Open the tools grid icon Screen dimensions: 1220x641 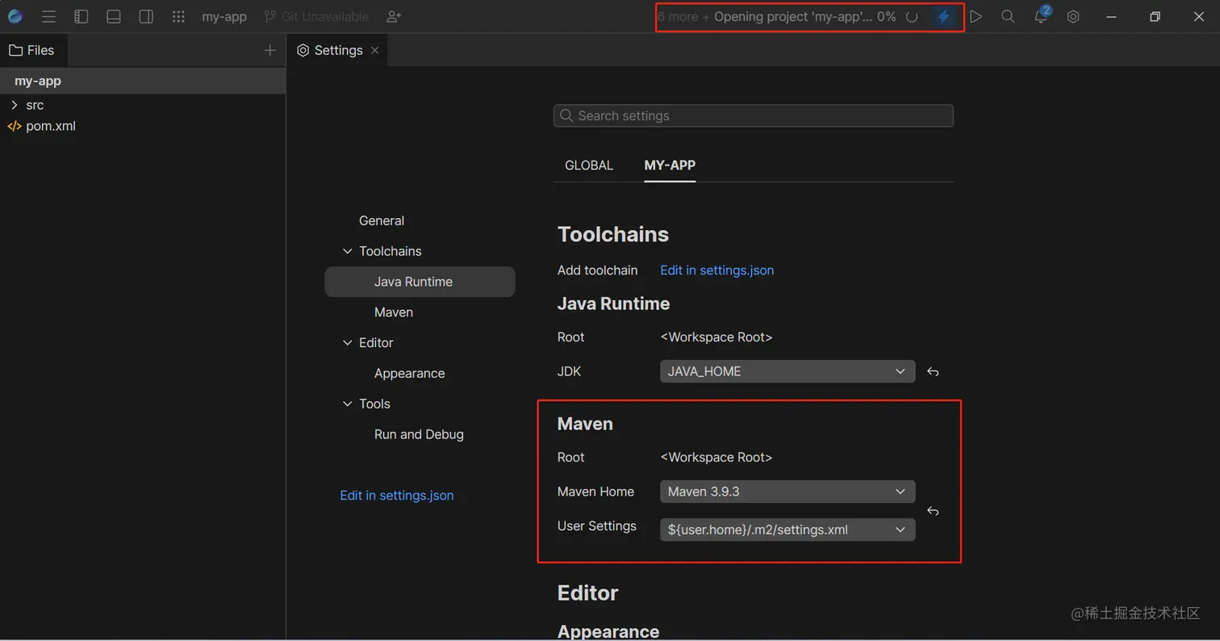[x=178, y=16]
